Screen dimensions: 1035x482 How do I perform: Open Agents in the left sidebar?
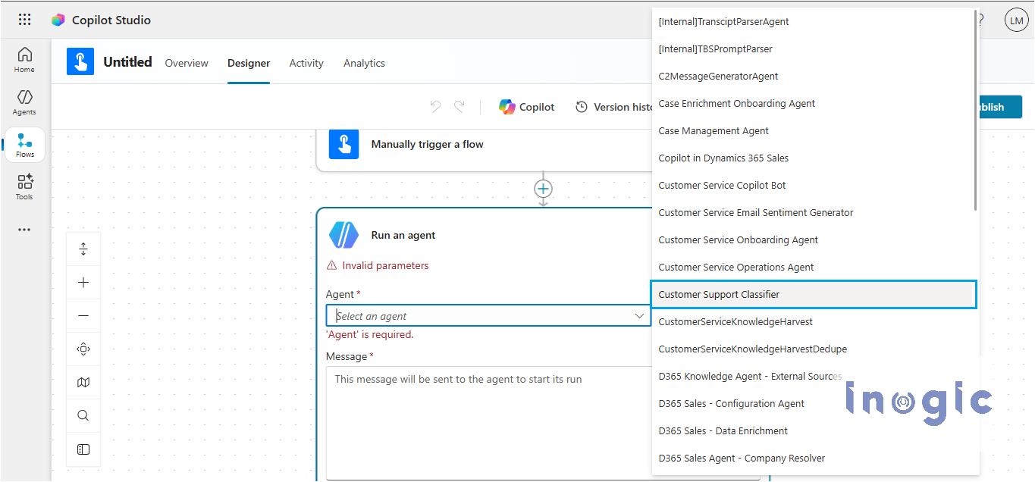pos(24,102)
